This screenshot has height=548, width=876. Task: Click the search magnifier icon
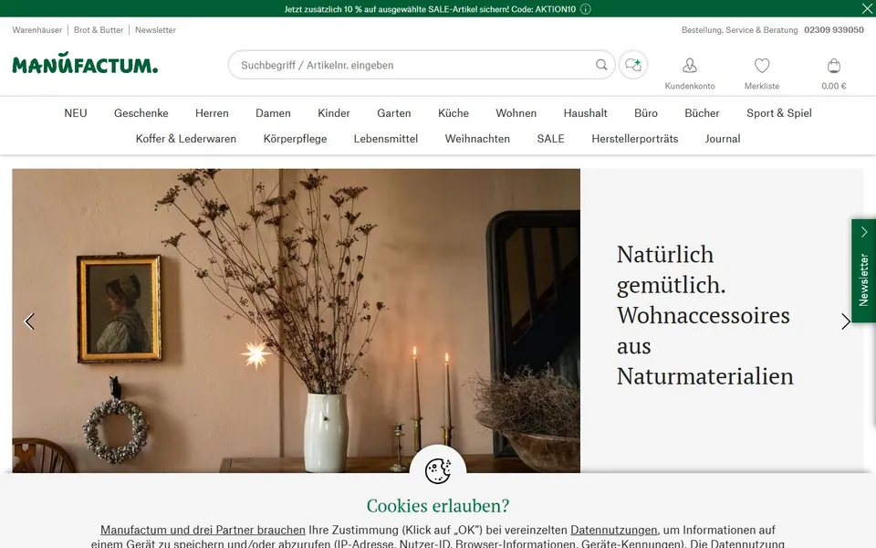click(x=601, y=65)
